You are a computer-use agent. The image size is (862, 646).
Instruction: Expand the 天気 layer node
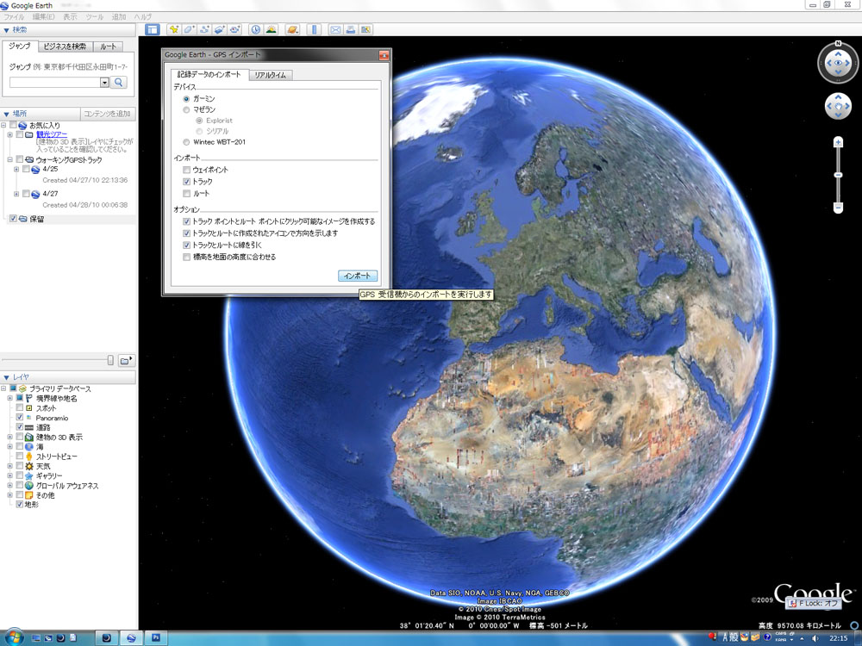pyautogui.click(x=9, y=466)
